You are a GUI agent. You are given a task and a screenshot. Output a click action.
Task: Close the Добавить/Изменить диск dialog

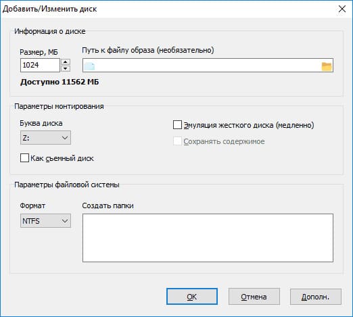point(342,9)
